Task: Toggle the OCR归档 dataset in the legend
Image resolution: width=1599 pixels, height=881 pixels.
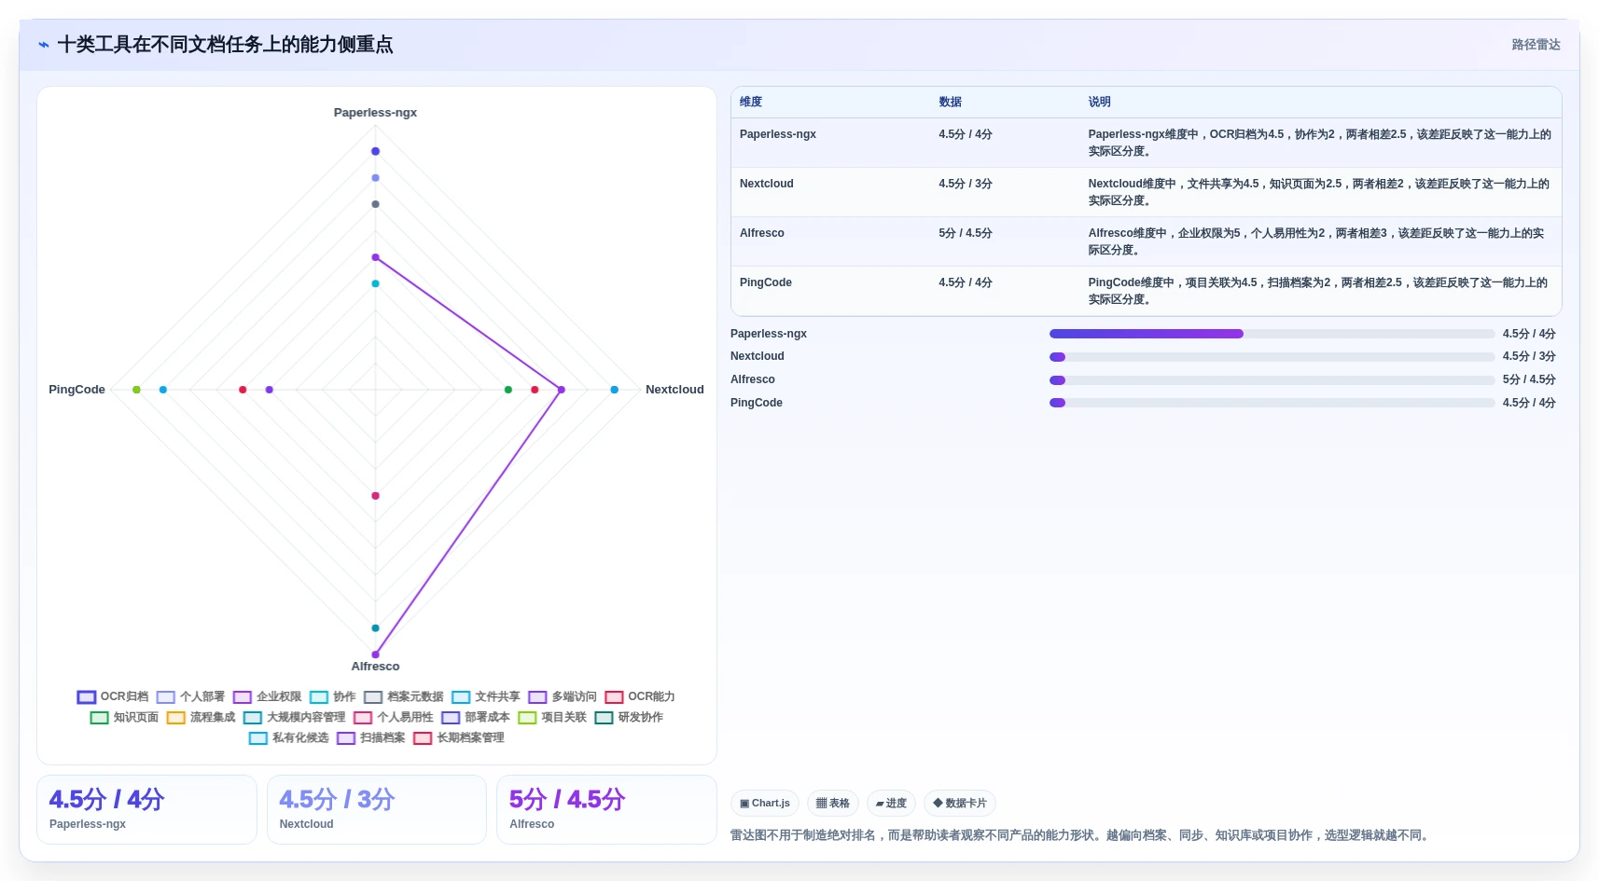Action: (x=113, y=696)
